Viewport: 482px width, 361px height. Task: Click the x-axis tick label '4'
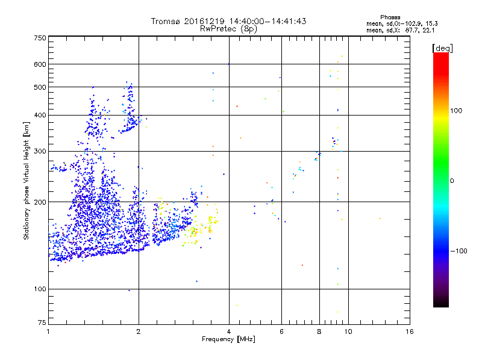[x=229, y=332]
